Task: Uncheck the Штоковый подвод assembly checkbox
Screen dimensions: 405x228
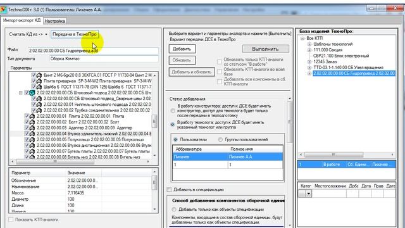Action: (27, 92)
